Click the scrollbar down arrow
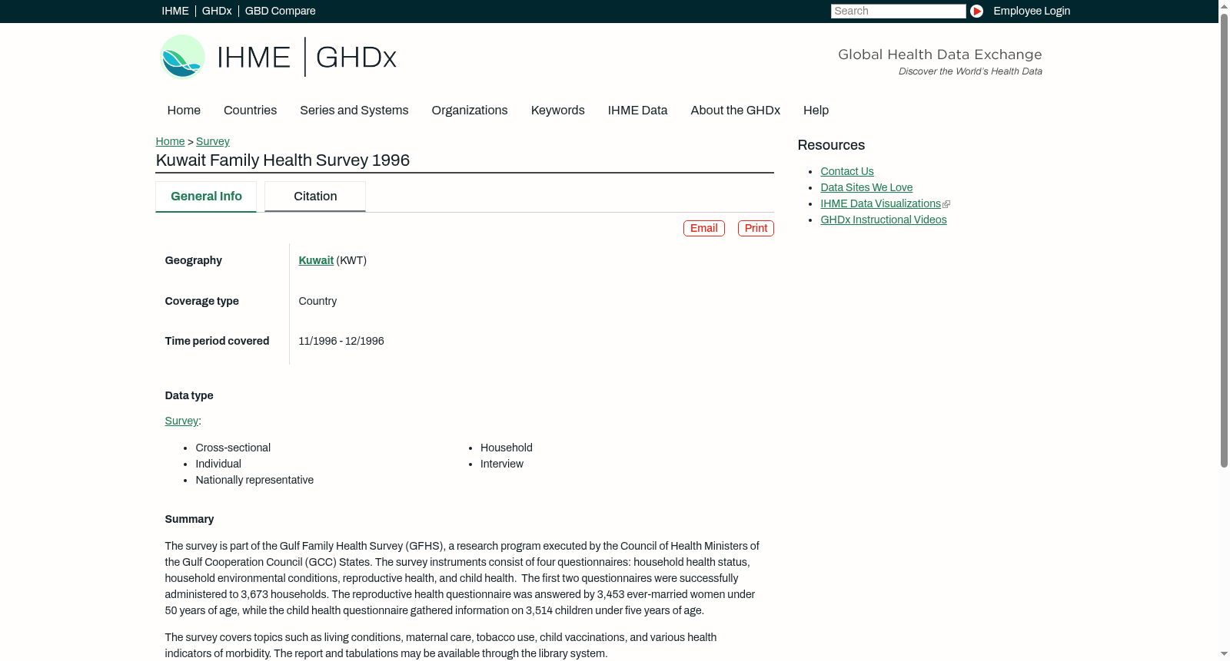 point(1224,655)
